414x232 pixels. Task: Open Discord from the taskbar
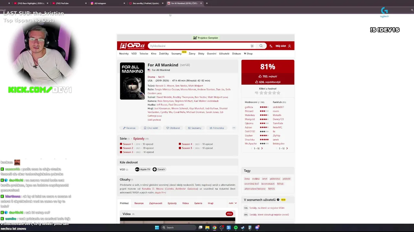tap(257, 227)
